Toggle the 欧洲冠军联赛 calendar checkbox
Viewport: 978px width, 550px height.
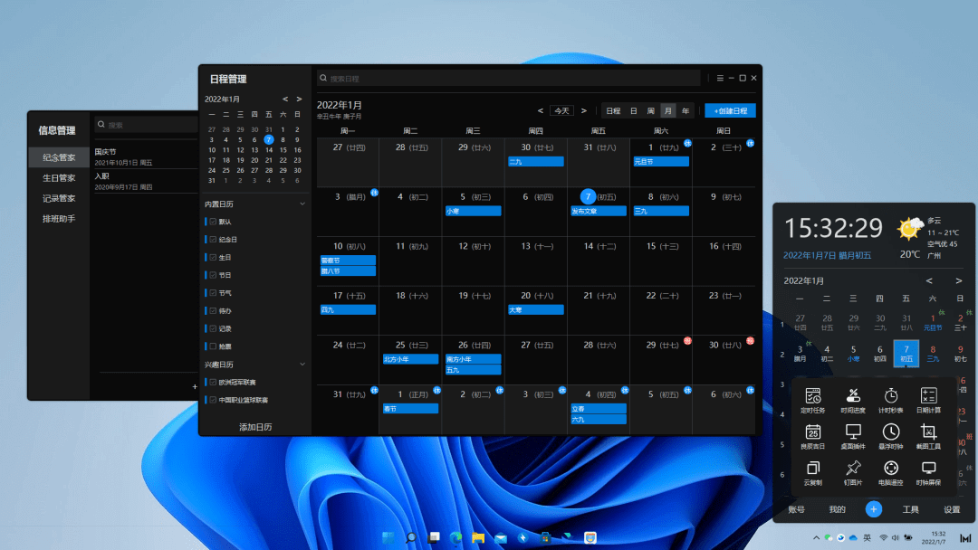pyautogui.click(x=213, y=382)
